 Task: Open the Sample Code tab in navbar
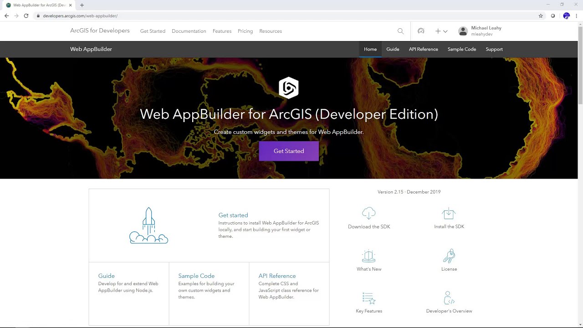(x=462, y=49)
